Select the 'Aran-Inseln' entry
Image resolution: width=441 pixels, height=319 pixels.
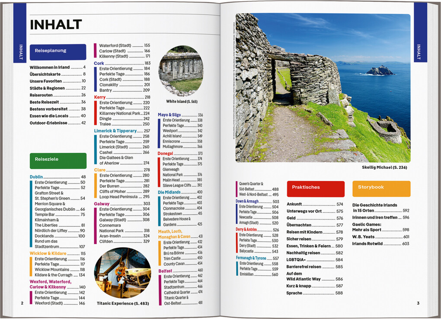click(x=125, y=236)
